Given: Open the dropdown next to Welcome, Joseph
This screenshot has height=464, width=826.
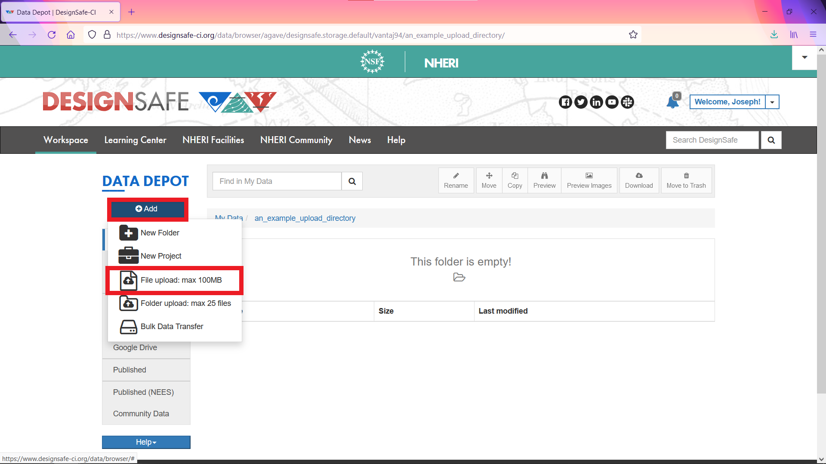Looking at the screenshot, I should 773,102.
